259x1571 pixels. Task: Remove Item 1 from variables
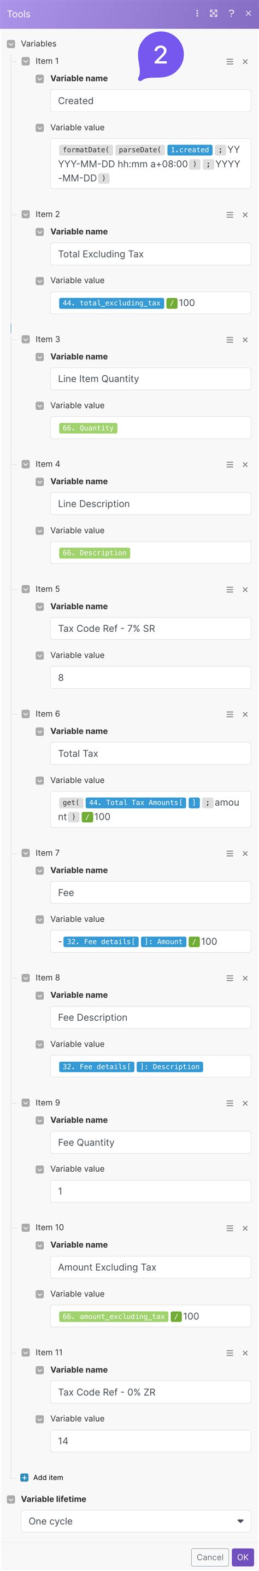[245, 62]
